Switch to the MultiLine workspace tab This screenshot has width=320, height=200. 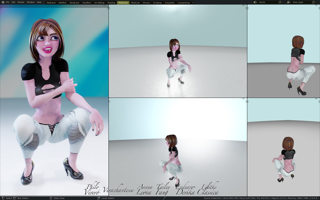tap(135, 3)
